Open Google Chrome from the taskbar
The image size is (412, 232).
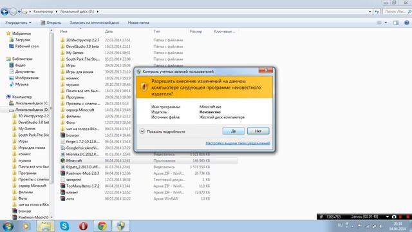102,226
